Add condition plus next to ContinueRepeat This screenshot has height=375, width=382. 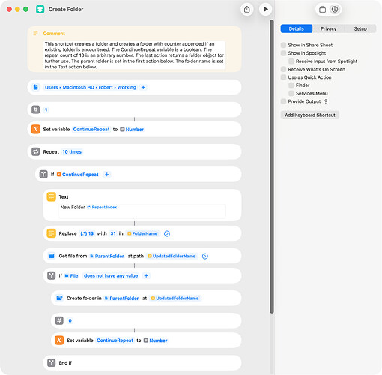[106, 175]
